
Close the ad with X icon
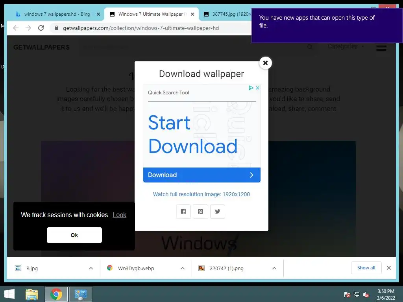coord(257,88)
